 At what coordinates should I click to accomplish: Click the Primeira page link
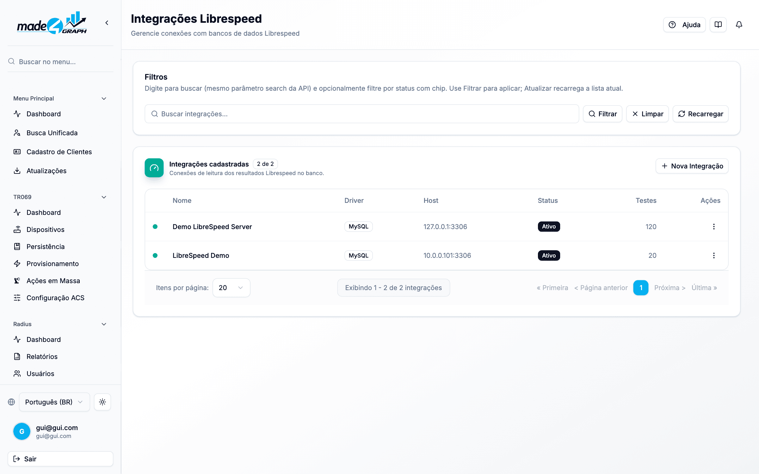[552, 288]
